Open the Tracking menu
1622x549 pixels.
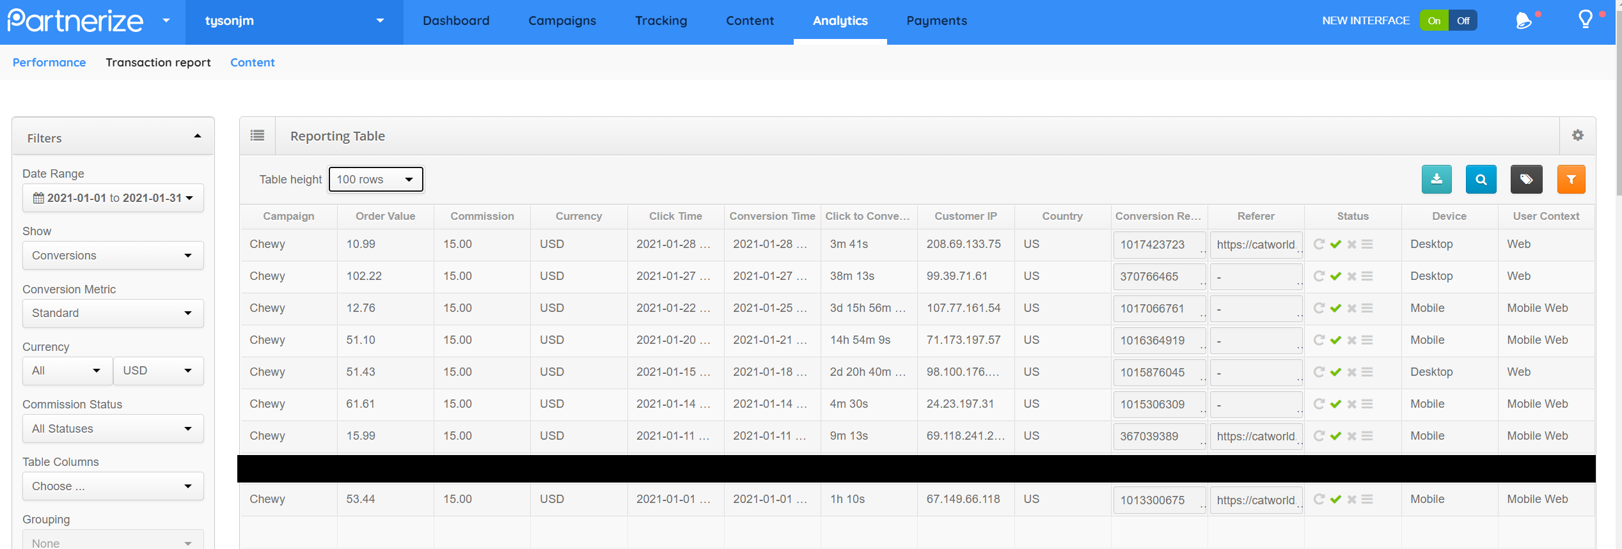[x=661, y=20]
